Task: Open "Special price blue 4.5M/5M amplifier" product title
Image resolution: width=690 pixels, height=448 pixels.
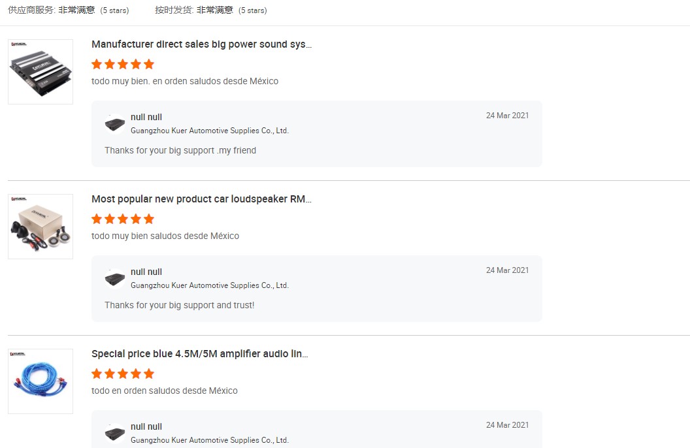Action: pyautogui.click(x=199, y=354)
